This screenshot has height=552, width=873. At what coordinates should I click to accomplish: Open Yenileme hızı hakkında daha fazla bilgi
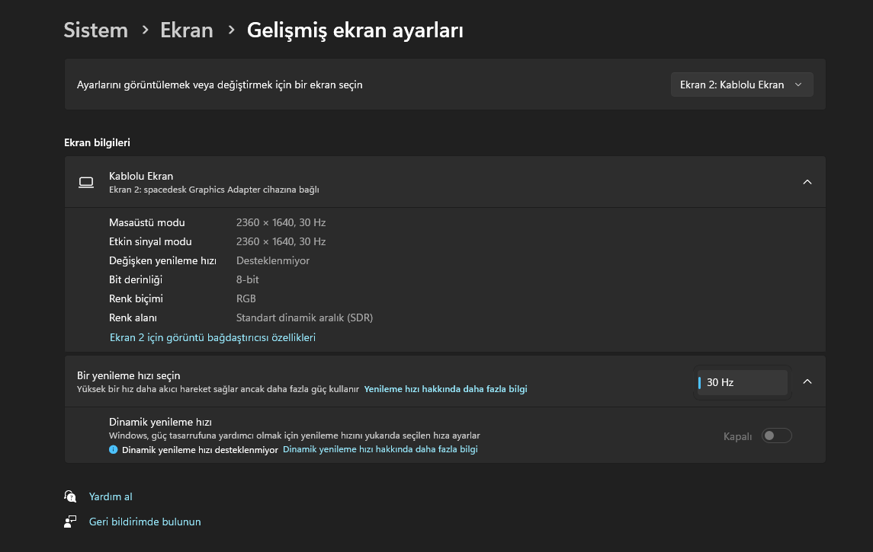(x=445, y=389)
